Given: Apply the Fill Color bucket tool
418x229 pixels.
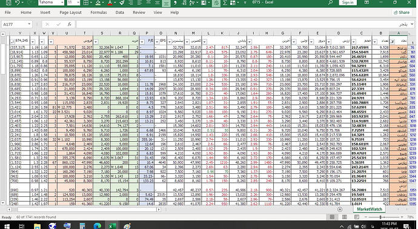Looking at the screenshot, I should click(98, 2).
